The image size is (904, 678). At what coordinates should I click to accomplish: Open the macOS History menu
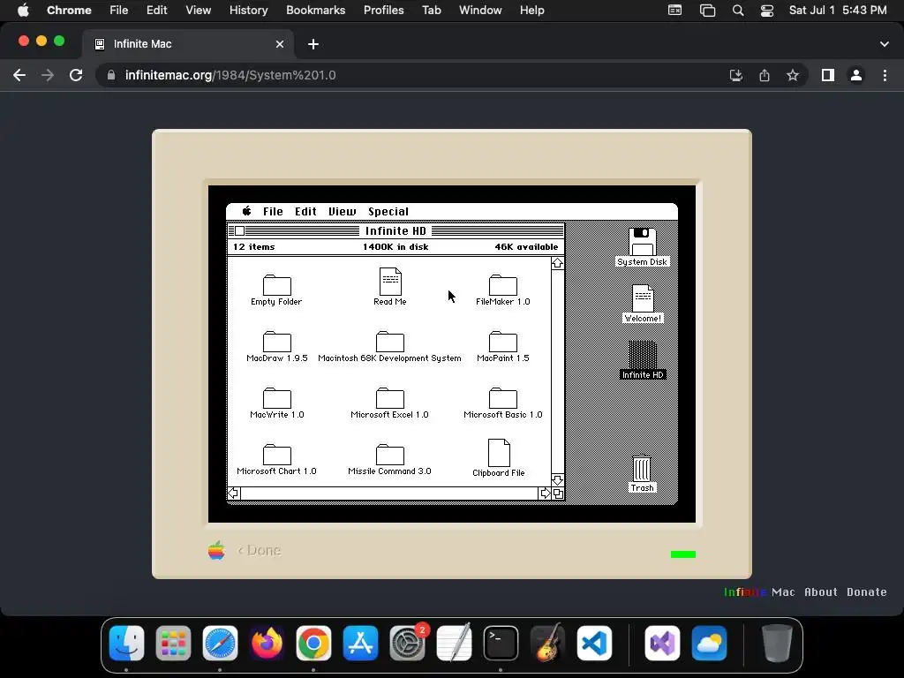tap(248, 11)
